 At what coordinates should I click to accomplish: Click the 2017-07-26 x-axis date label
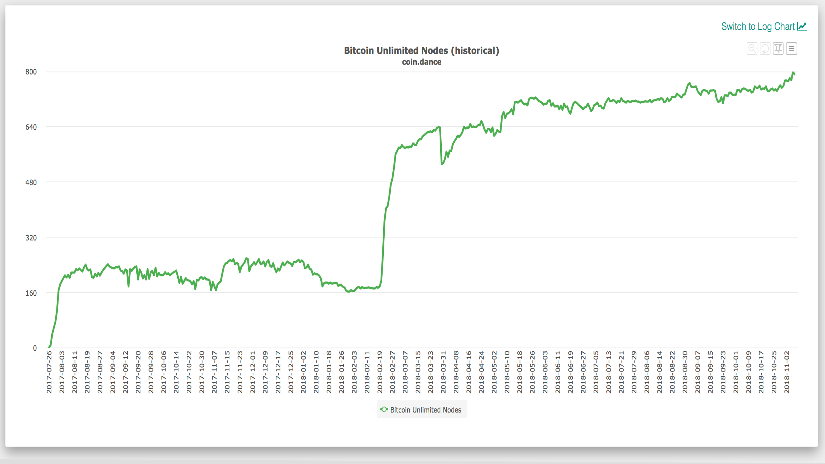pyautogui.click(x=49, y=372)
